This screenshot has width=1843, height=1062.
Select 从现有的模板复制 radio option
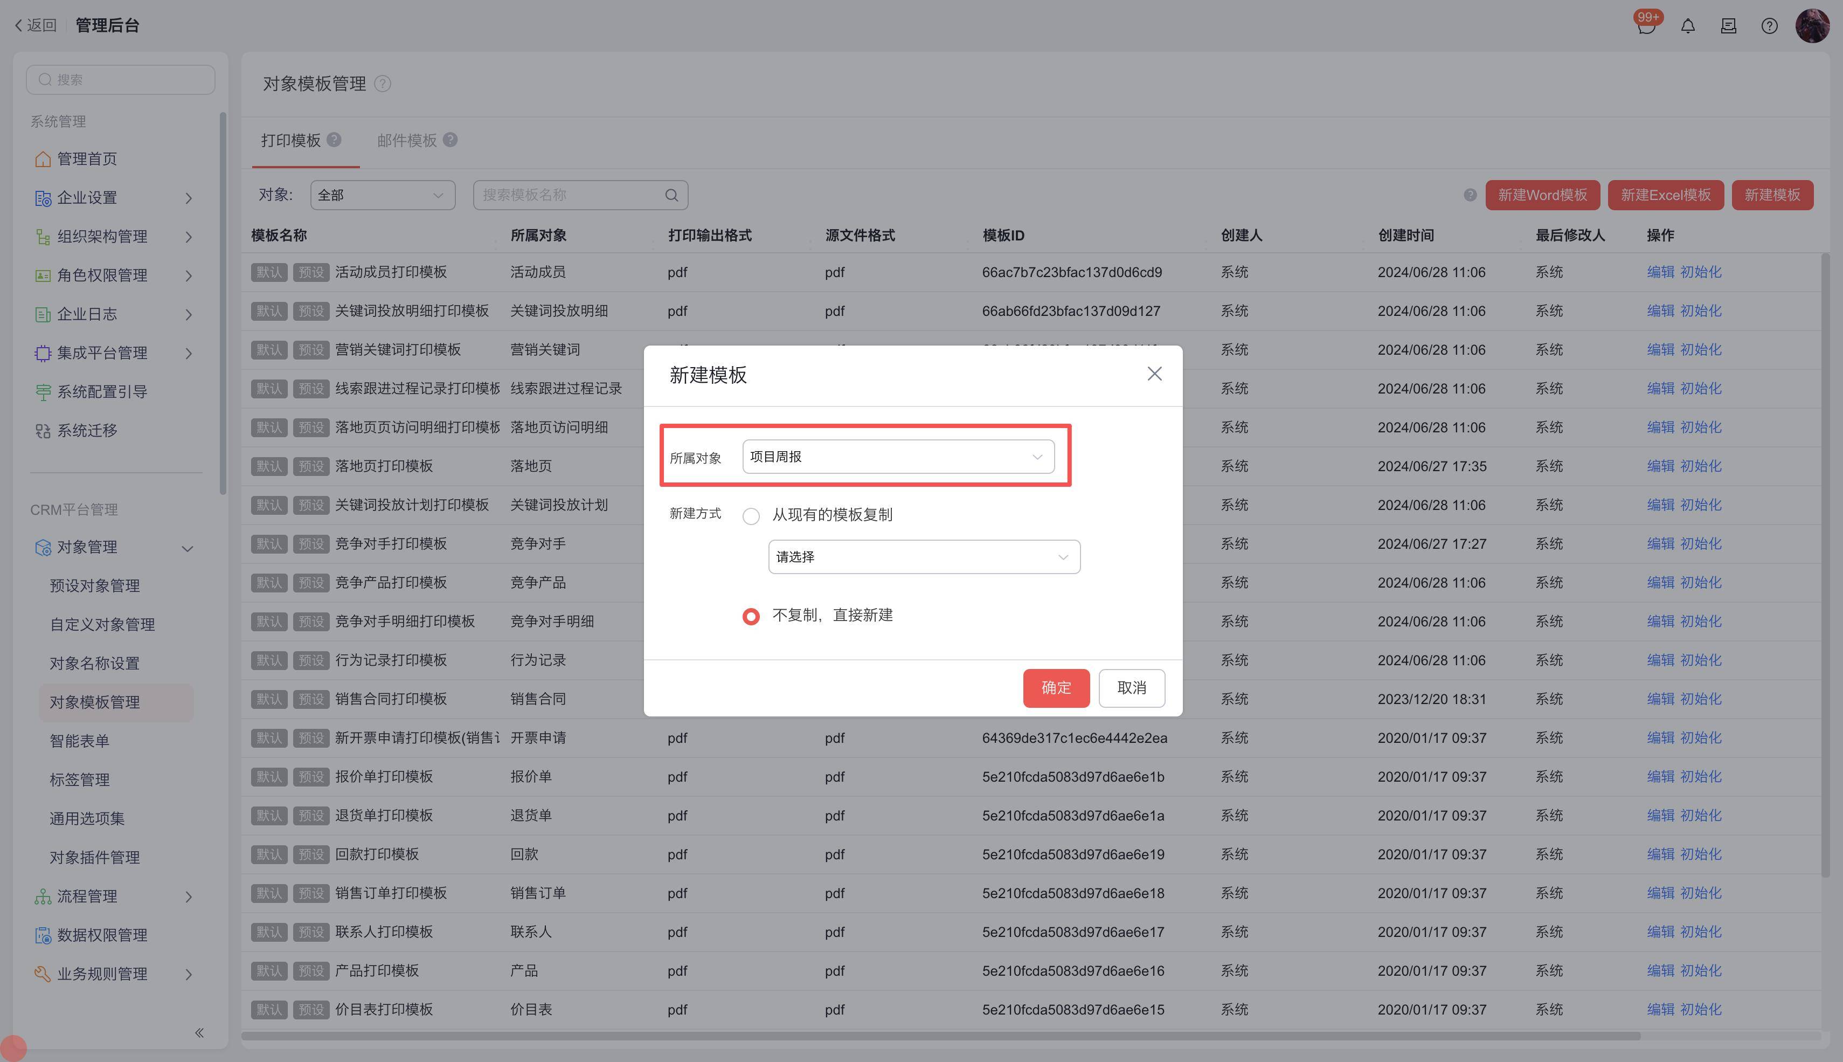tap(751, 516)
